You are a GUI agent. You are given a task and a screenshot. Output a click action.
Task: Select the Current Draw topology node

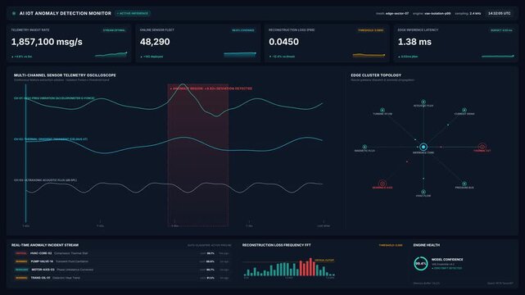(464, 110)
